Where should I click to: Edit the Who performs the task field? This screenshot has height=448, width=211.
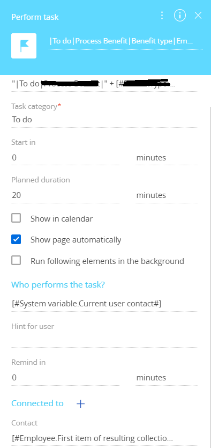point(104,304)
